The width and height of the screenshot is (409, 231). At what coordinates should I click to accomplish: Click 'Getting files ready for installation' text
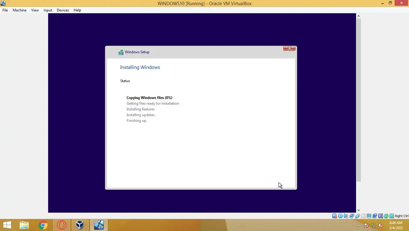153,103
